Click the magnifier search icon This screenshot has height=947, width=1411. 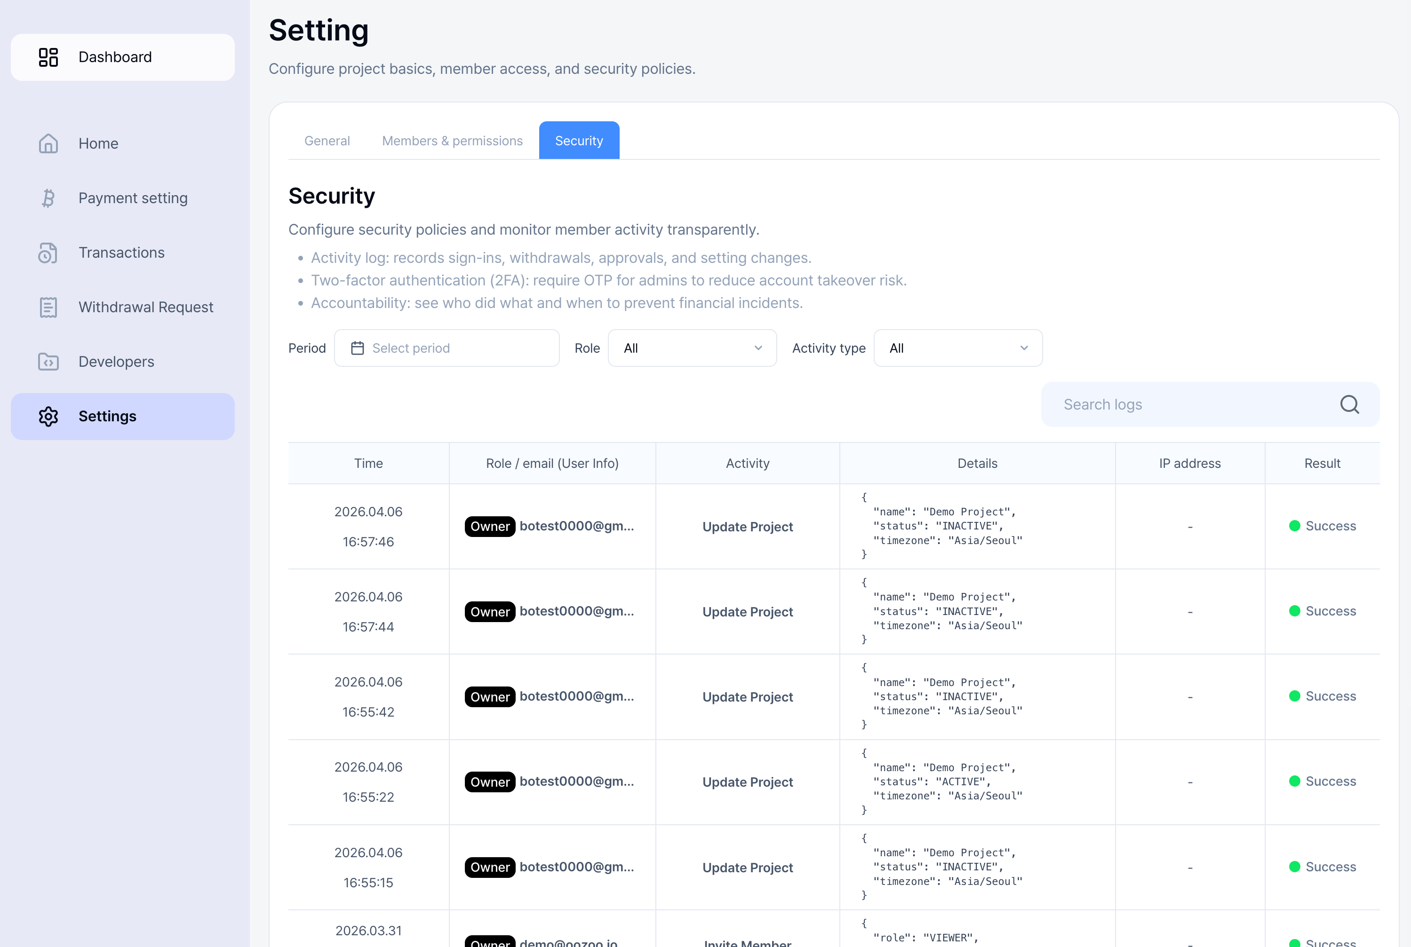point(1349,404)
